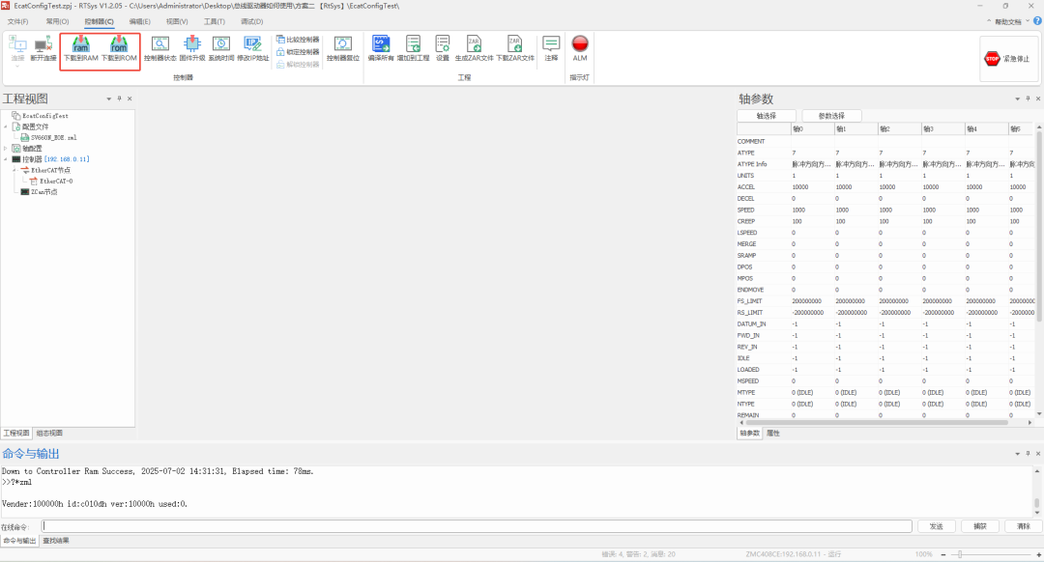Click zoom out minus in status bar
Image resolution: width=1044 pixels, height=562 pixels.
coord(943,554)
